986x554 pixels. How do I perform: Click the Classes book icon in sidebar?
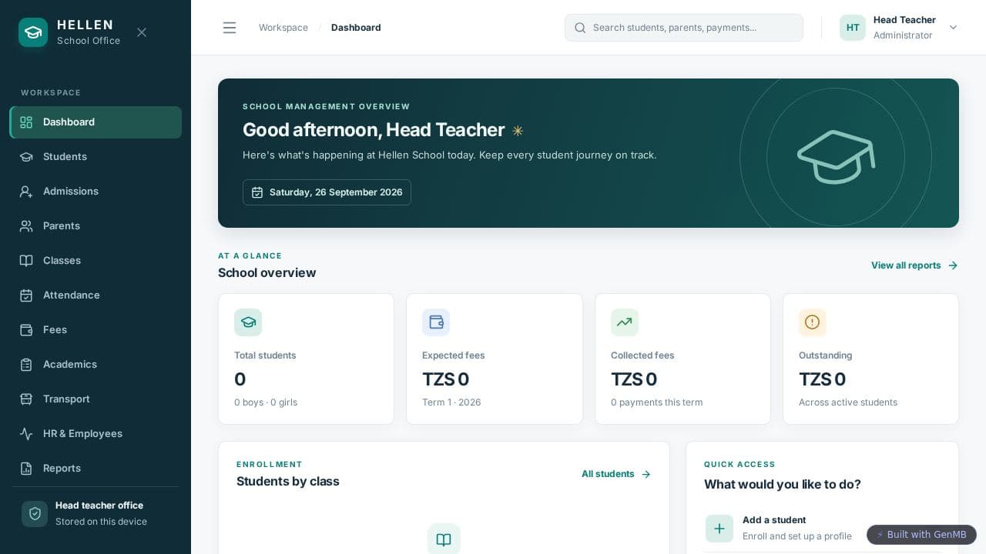26,261
